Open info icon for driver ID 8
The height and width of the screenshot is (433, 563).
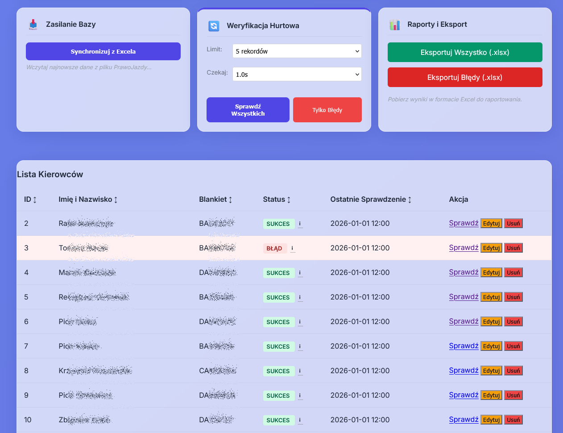click(300, 371)
